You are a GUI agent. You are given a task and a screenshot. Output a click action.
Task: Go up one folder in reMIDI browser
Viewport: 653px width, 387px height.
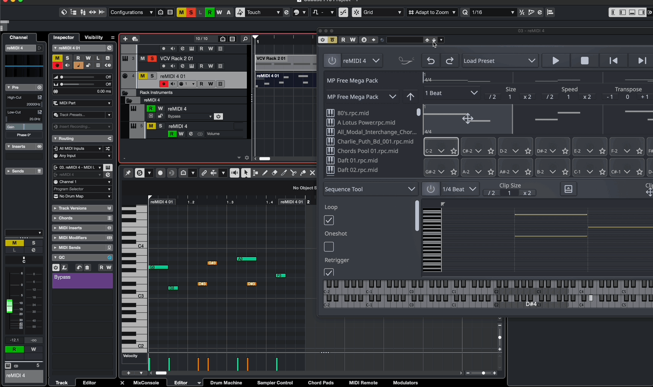[x=410, y=97]
